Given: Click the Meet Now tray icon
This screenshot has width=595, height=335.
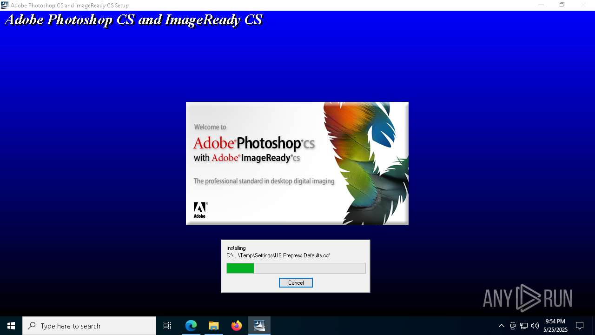Looking at the screenshot, I should coord(513,326).
